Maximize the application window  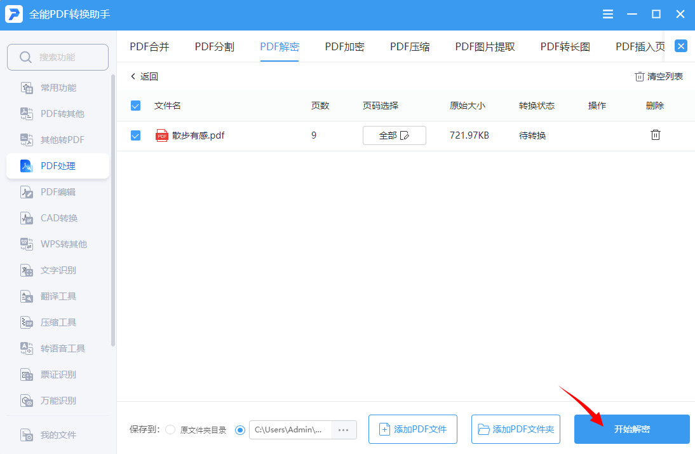coord(656,14)
